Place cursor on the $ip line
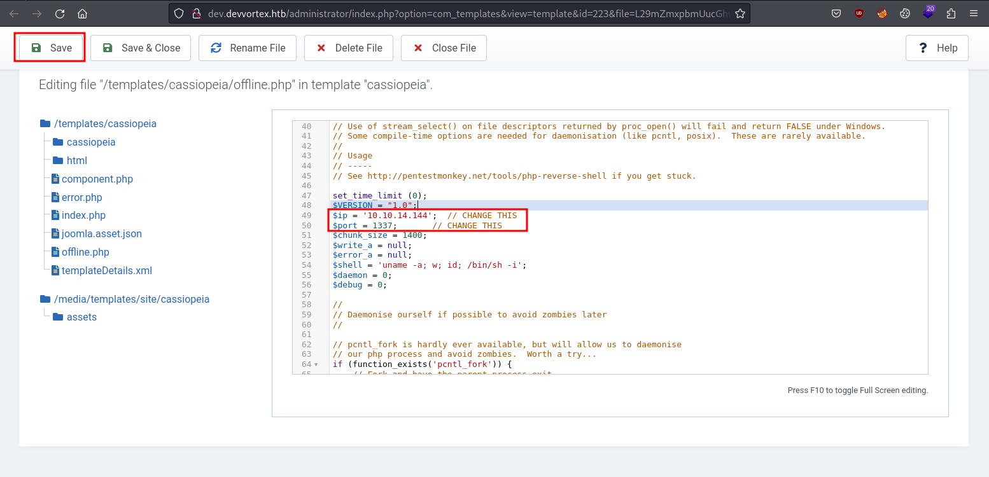This screenshot has width=989, height=477. tap(424, 216)
